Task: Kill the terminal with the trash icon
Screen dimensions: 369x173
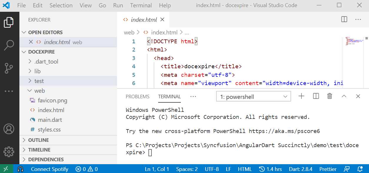Action: coord(330,96)
